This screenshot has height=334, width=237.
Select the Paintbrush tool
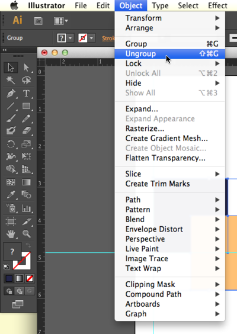11,118
